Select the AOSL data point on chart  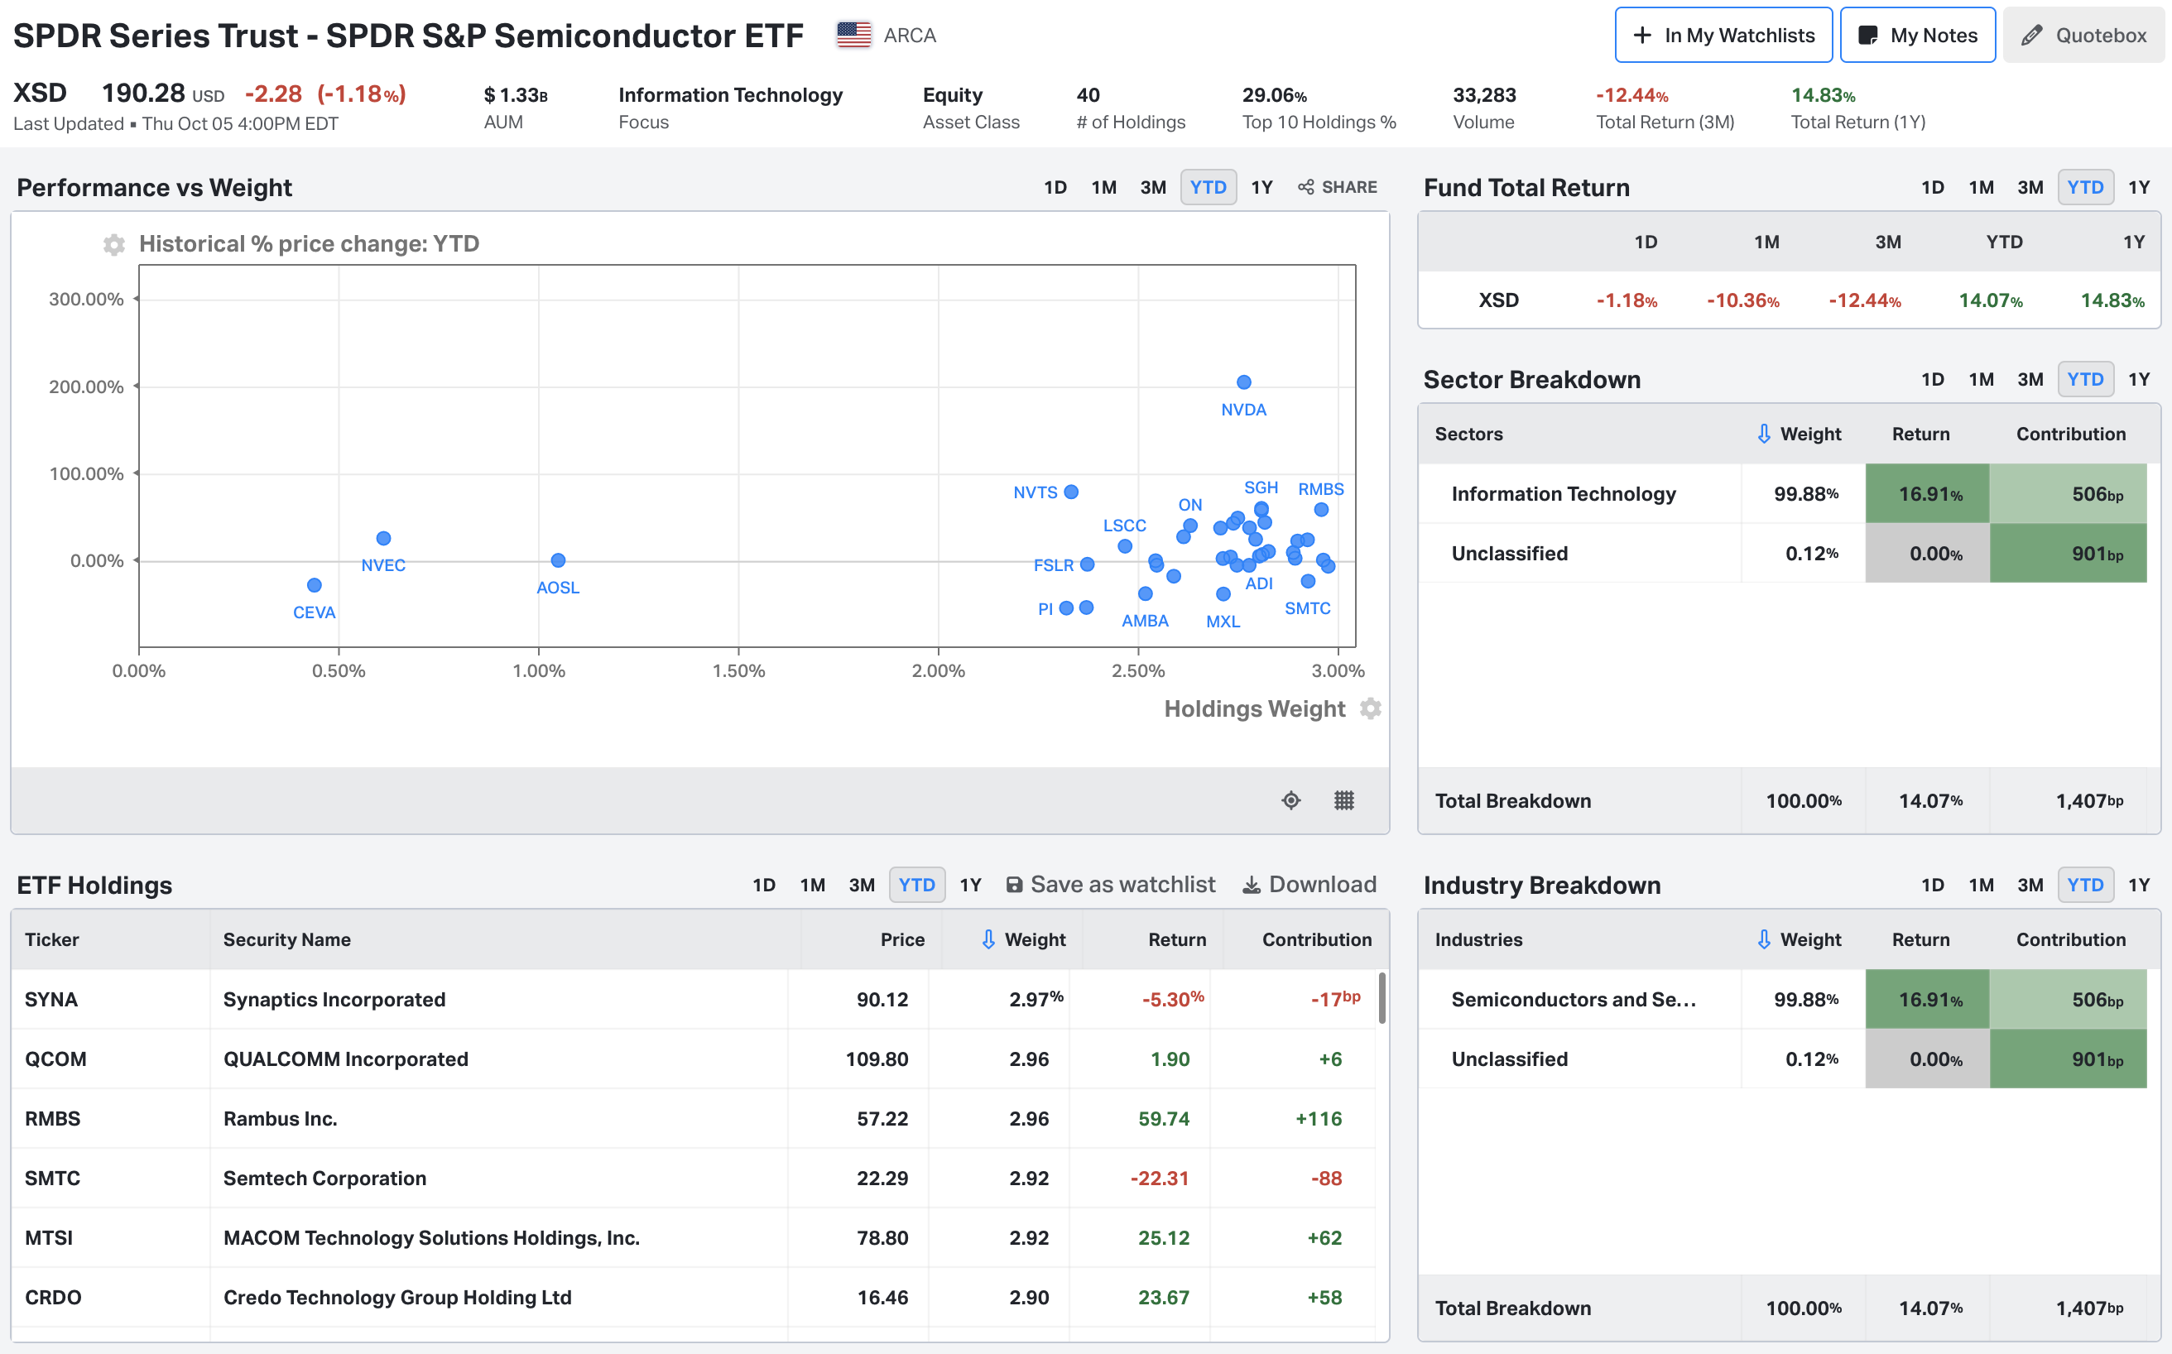point(558,560)
